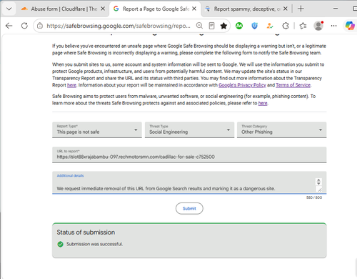
Task: Open the browser extensions puzzle icon
Action: click(286, 26)
